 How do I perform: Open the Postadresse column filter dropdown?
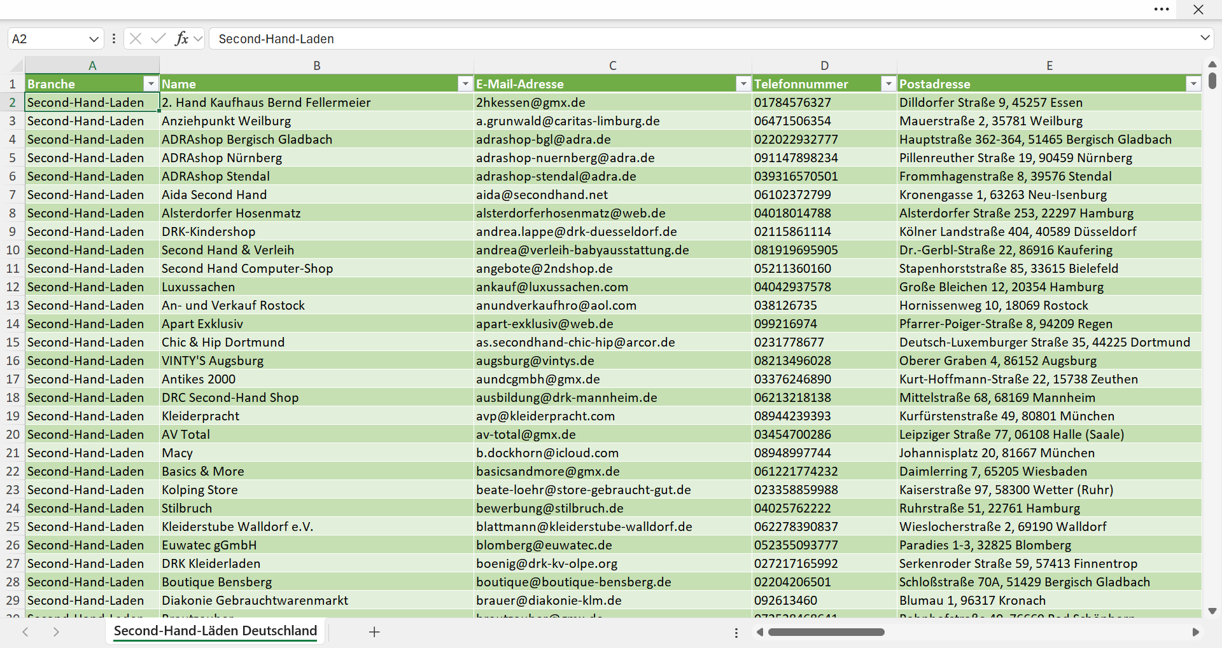(x=1193, y=84)
